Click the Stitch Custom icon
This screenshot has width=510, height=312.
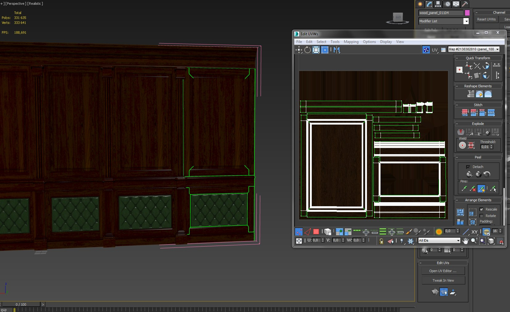pos(491,113)
